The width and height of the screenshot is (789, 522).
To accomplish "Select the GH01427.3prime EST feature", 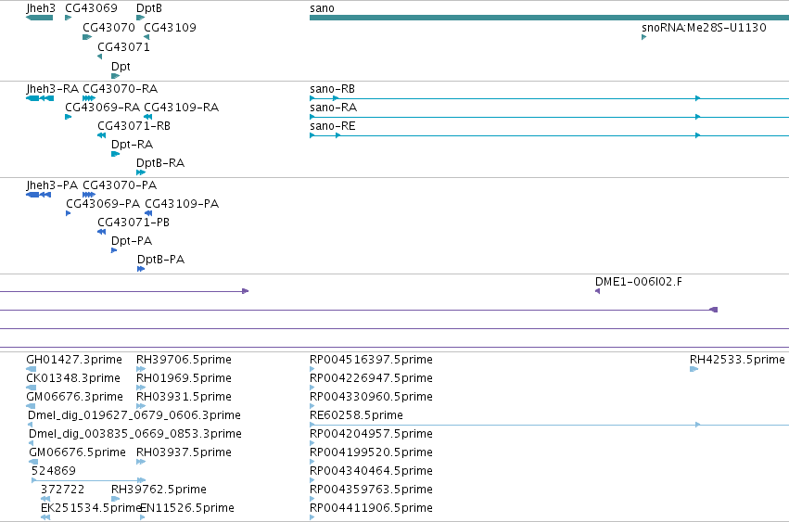I will tap(31, 369).
